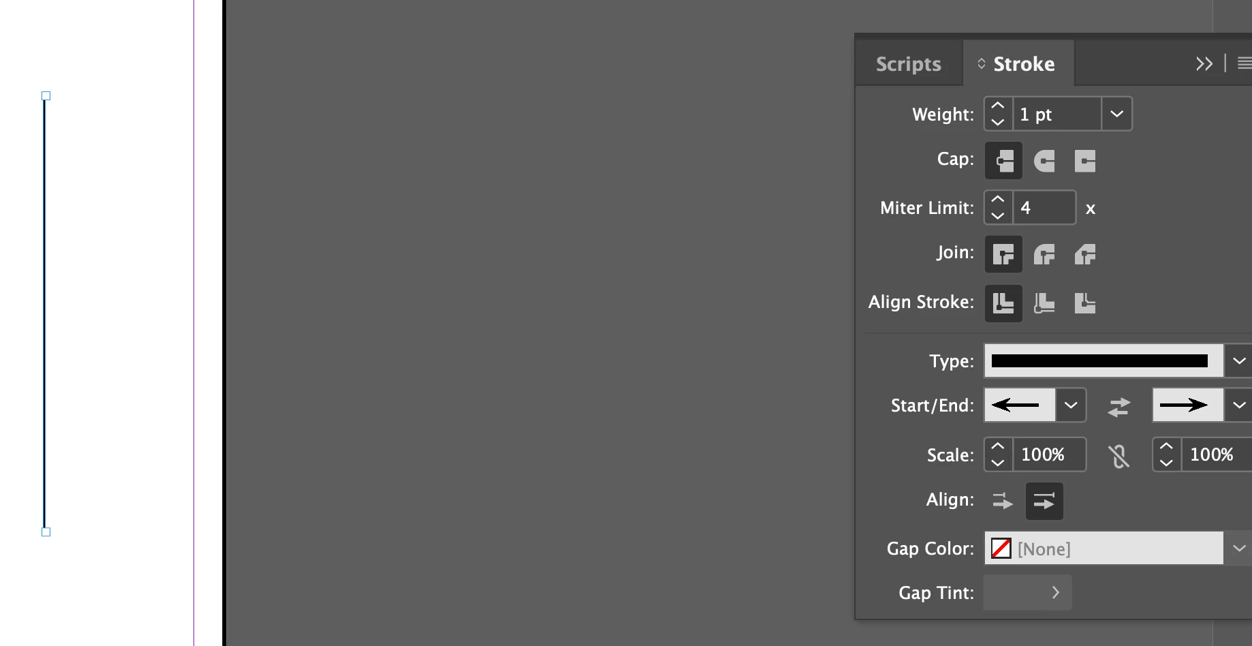
Task: Open the Weight dropdown
Action: 1117,114
